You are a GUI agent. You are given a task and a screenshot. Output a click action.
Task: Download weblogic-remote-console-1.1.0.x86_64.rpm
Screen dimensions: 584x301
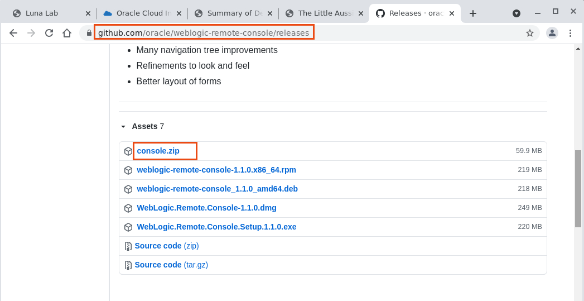tap(216, 170)
